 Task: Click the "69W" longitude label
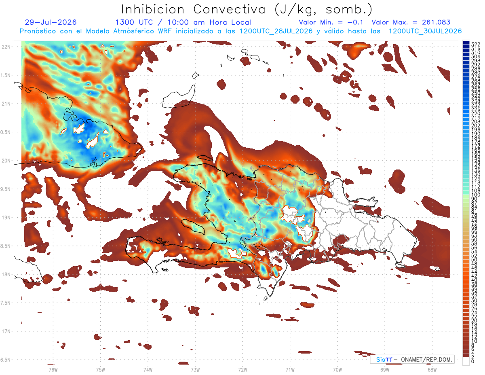tap(385, 369)
